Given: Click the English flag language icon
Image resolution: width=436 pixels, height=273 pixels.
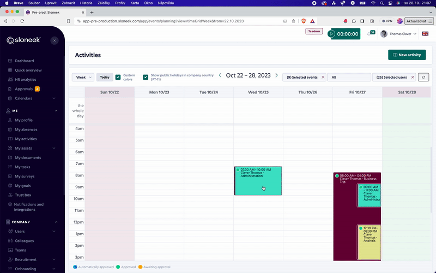Looking at the screenshot, I should pos(425,34).
